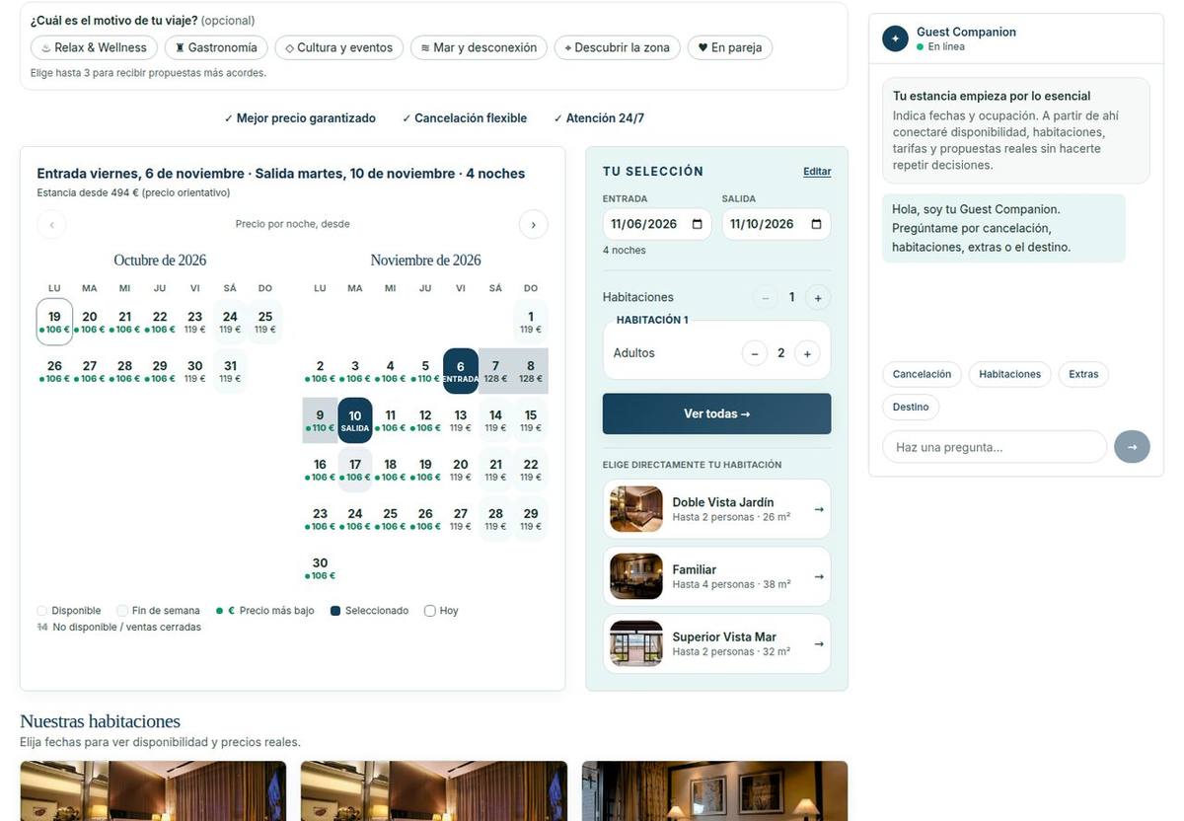Toggle the Mar y desconexión chip
Screen dimensions: 1184x821
pos(479,47)
